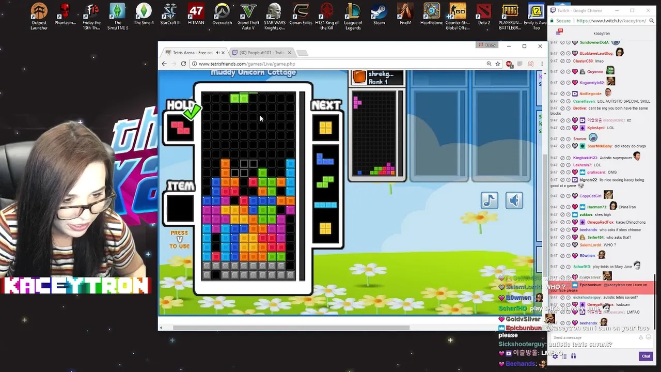This screenshot has width=661, height=372.
Task: Mute audio on the Tetris Arena tab
Action: coord(218,53)
